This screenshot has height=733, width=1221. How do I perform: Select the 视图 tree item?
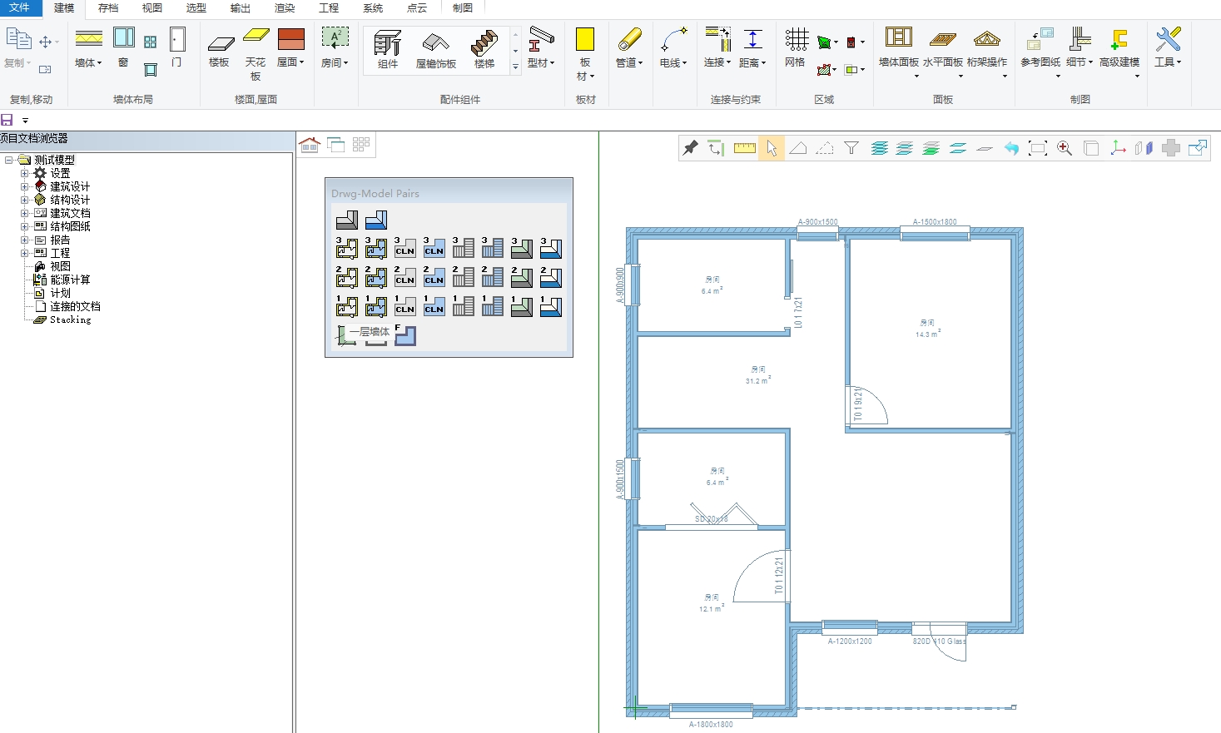60,266
